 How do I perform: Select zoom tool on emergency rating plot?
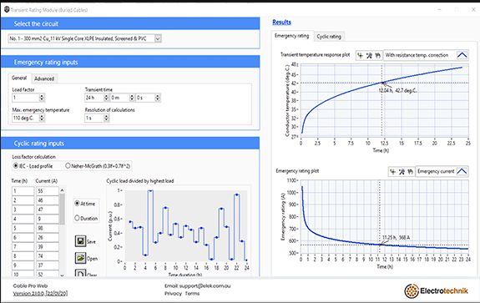click(x=402, y=171)
